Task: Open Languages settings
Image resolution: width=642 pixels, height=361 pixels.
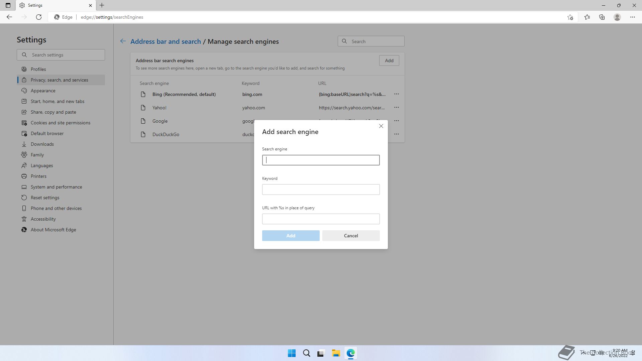Action: pos(61,165)
